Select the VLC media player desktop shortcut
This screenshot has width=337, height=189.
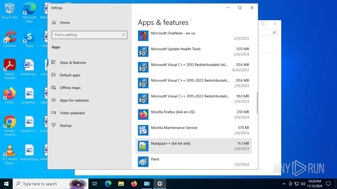click(x=10, y=154)
